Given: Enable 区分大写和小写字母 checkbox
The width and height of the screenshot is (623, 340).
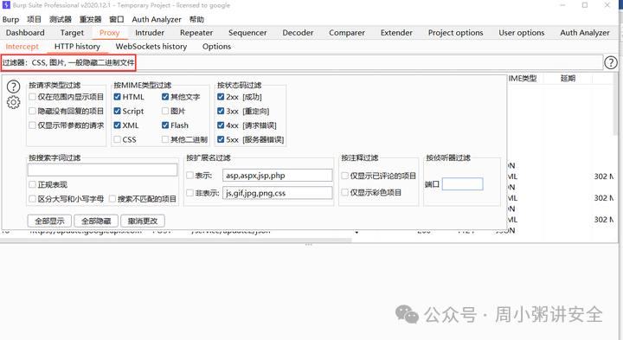Looking at the screenshot, I should point(33,199).
